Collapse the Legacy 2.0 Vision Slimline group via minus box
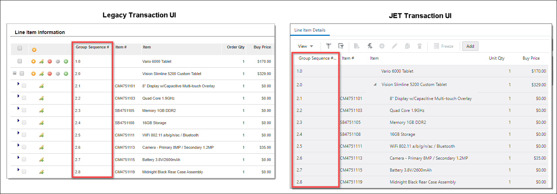Image resolution: width=557 pixels, height=194 pixels. [x=14, y=73]
